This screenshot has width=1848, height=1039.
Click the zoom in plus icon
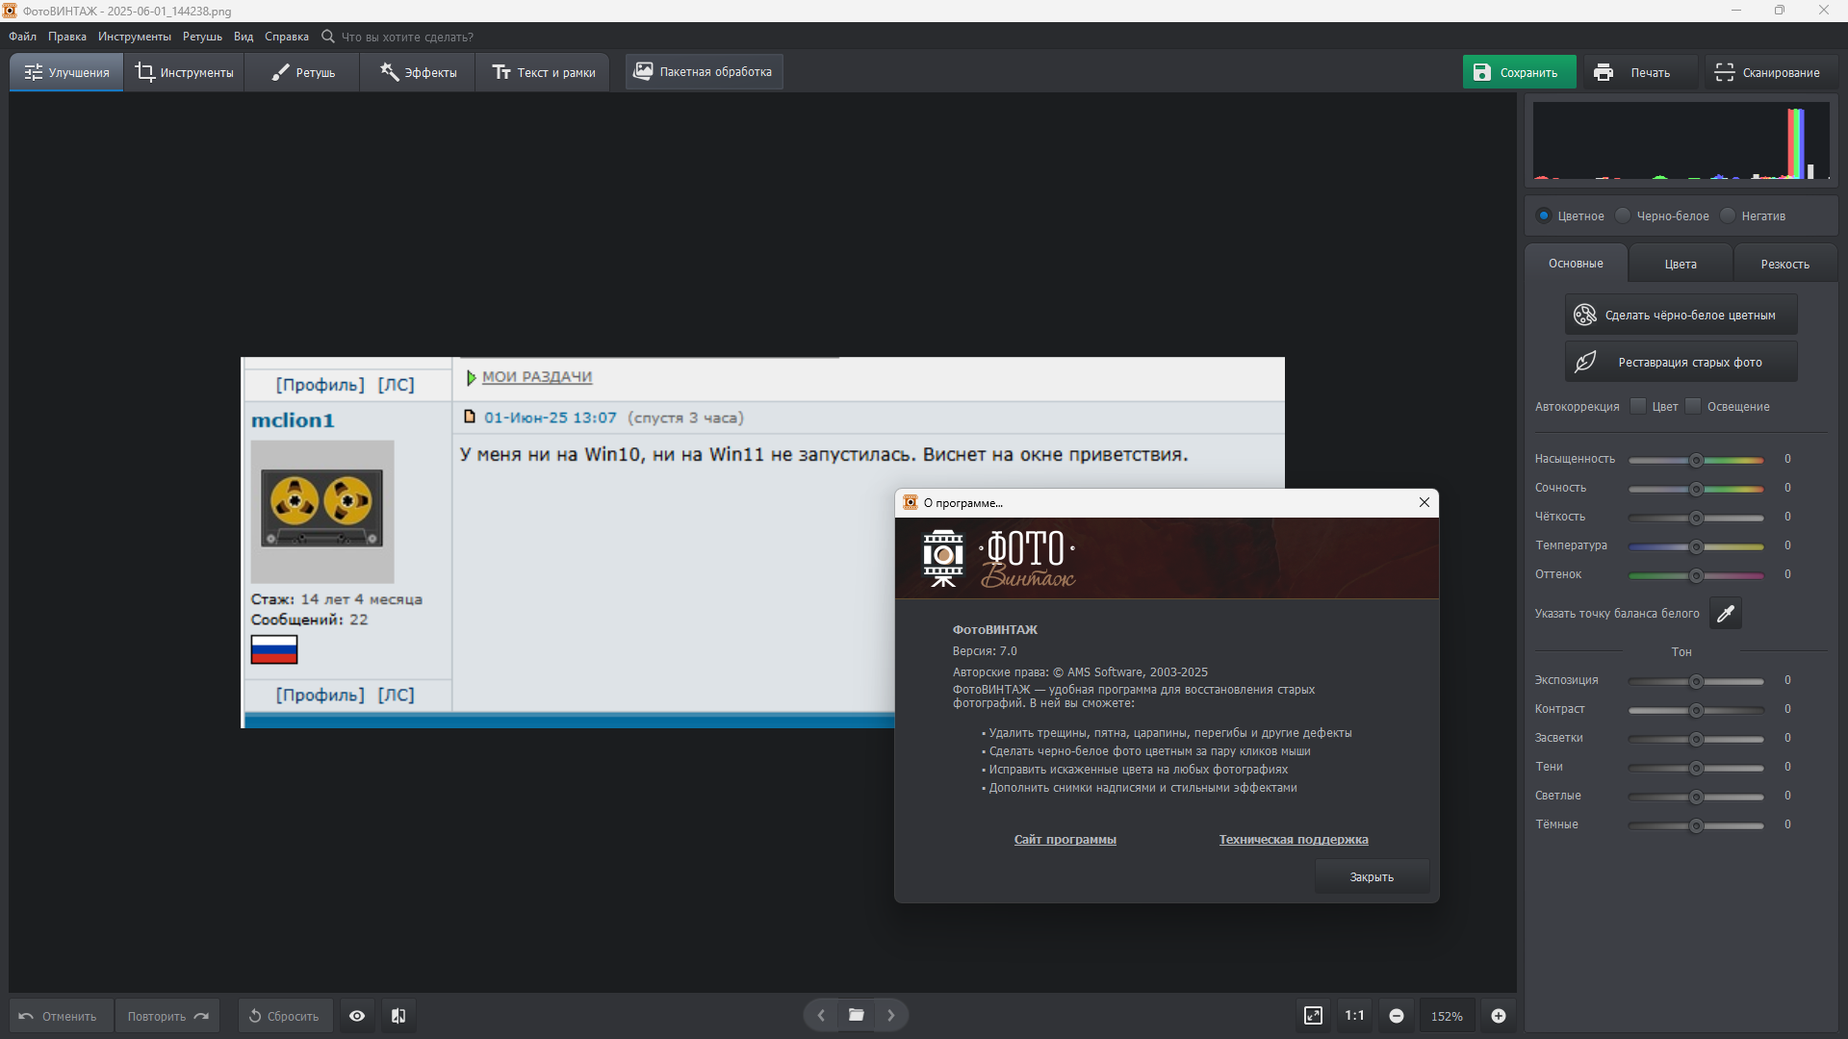[x=1499, y=1016]
